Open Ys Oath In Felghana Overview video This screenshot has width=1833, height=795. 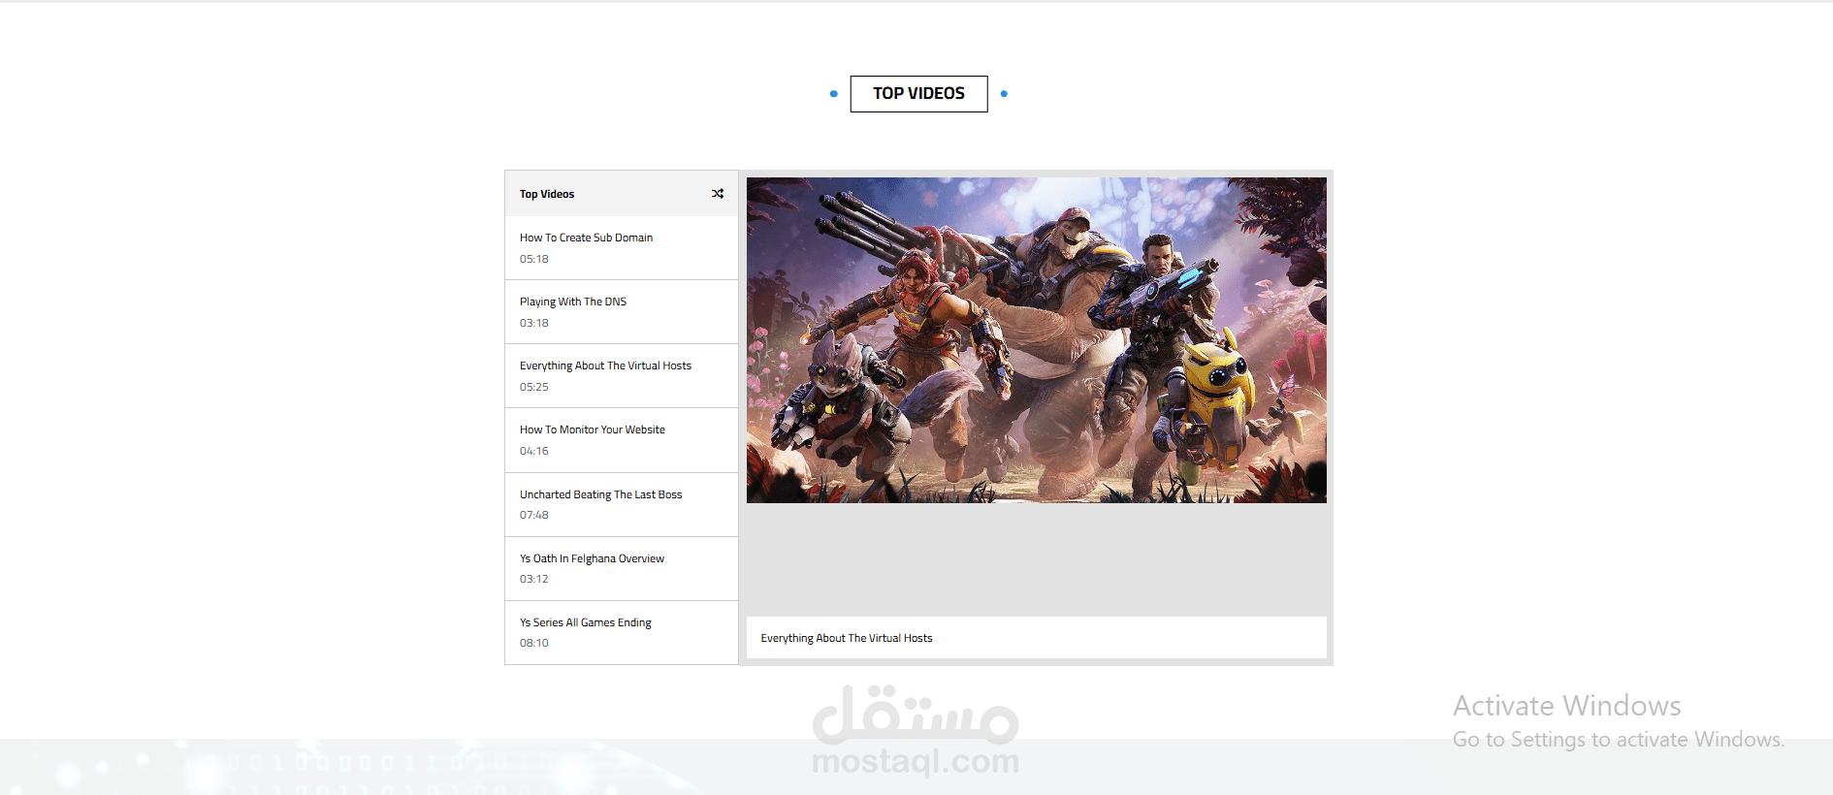622,569
